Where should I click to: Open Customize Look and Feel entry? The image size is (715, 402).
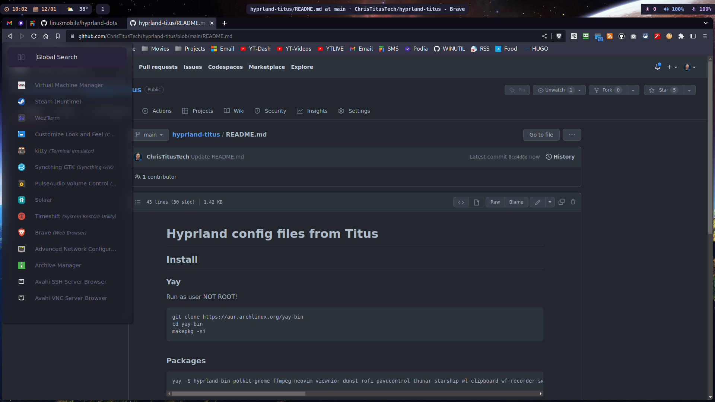click(x=67, y=134)
